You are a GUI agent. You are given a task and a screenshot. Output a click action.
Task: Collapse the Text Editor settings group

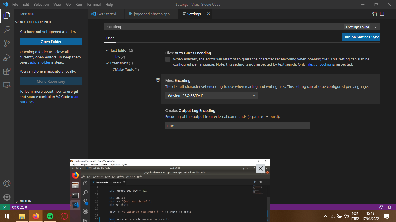tap(107, 50)
